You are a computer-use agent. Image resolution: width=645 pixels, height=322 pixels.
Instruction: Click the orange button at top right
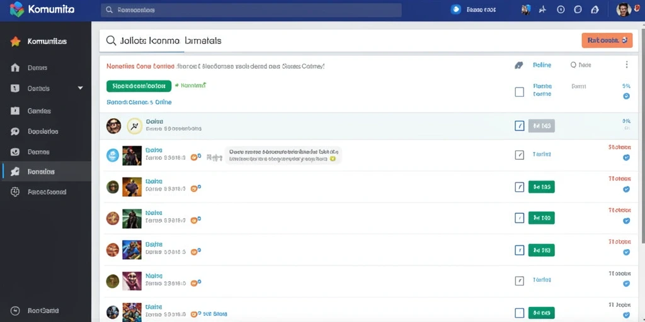(x=607, y=40)
